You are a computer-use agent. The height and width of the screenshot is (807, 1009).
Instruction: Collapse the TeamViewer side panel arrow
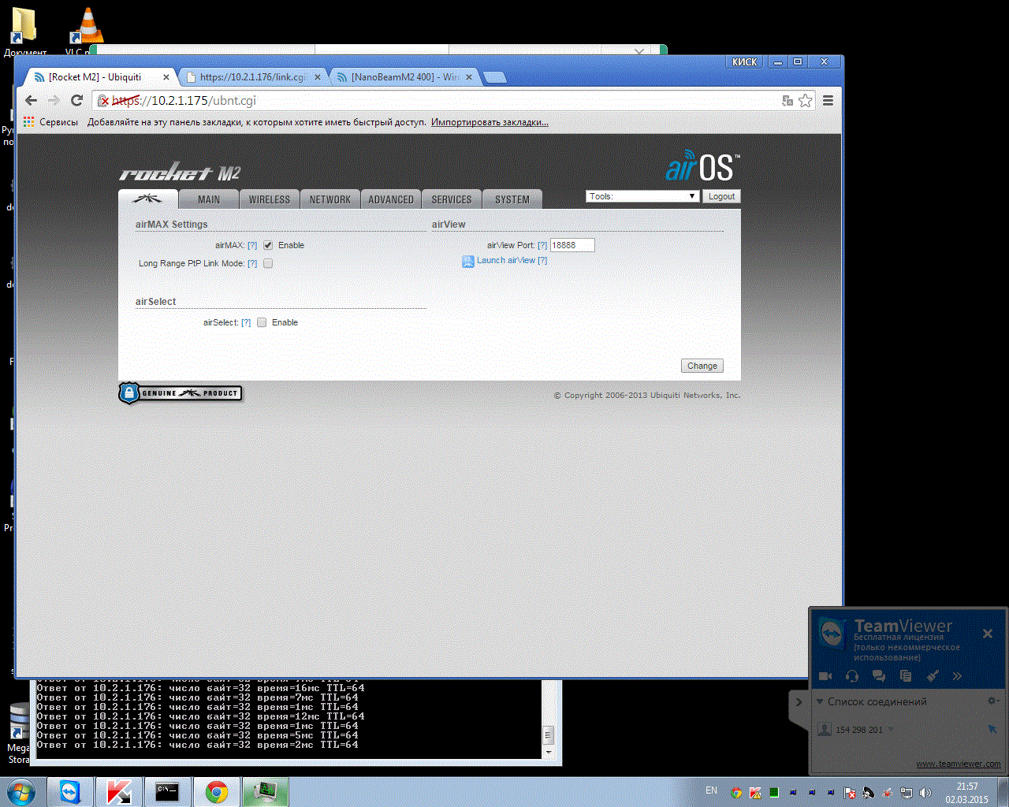click(x=799, y=701)
